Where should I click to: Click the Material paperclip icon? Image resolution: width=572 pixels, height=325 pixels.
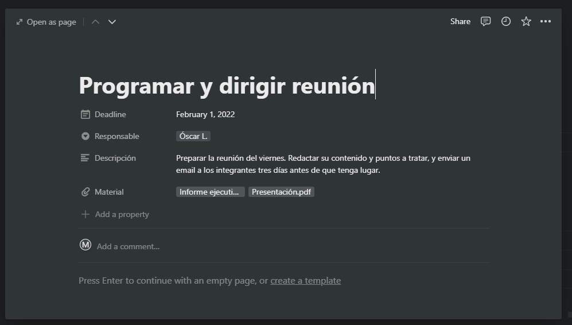(x=85, y=192)
